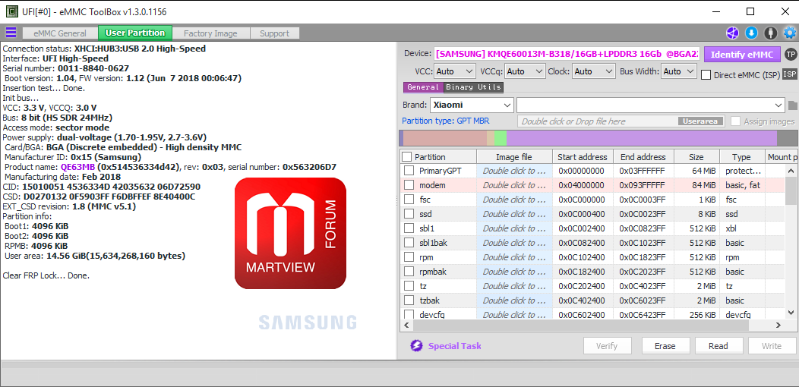Click the 0x0C002400 start address of sbl1
The height and width of the screenshot is (387, 799).
point(582,228)
